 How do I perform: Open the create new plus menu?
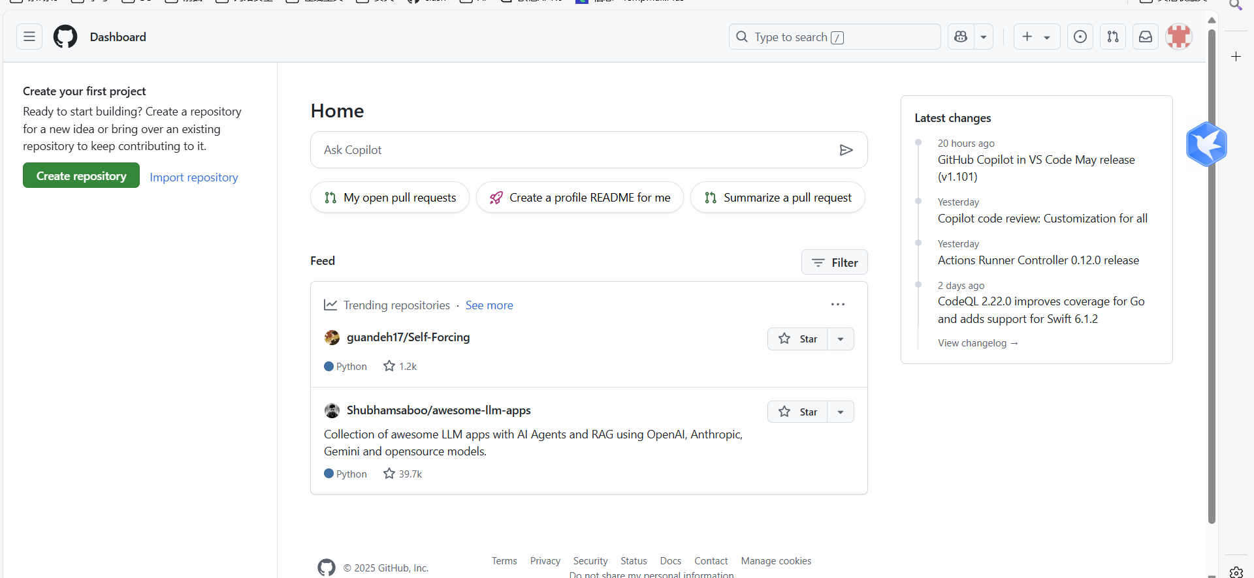click(x=1037, y=37)
